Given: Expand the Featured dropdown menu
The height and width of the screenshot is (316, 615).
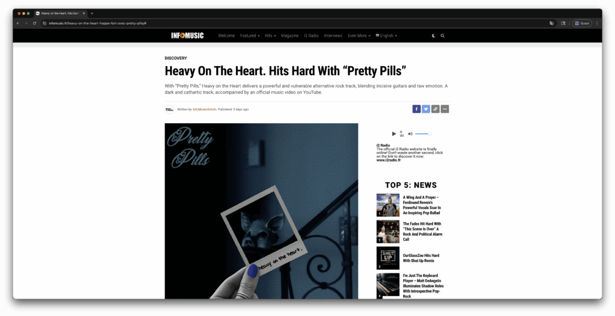Looking at the screenshot, I should pyautogui.click(x=250, y=35).
